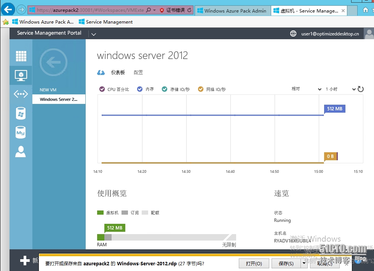Switch to the 配置 tab
The width and height of the screenshot is (374, 271).
click(138, 72)
